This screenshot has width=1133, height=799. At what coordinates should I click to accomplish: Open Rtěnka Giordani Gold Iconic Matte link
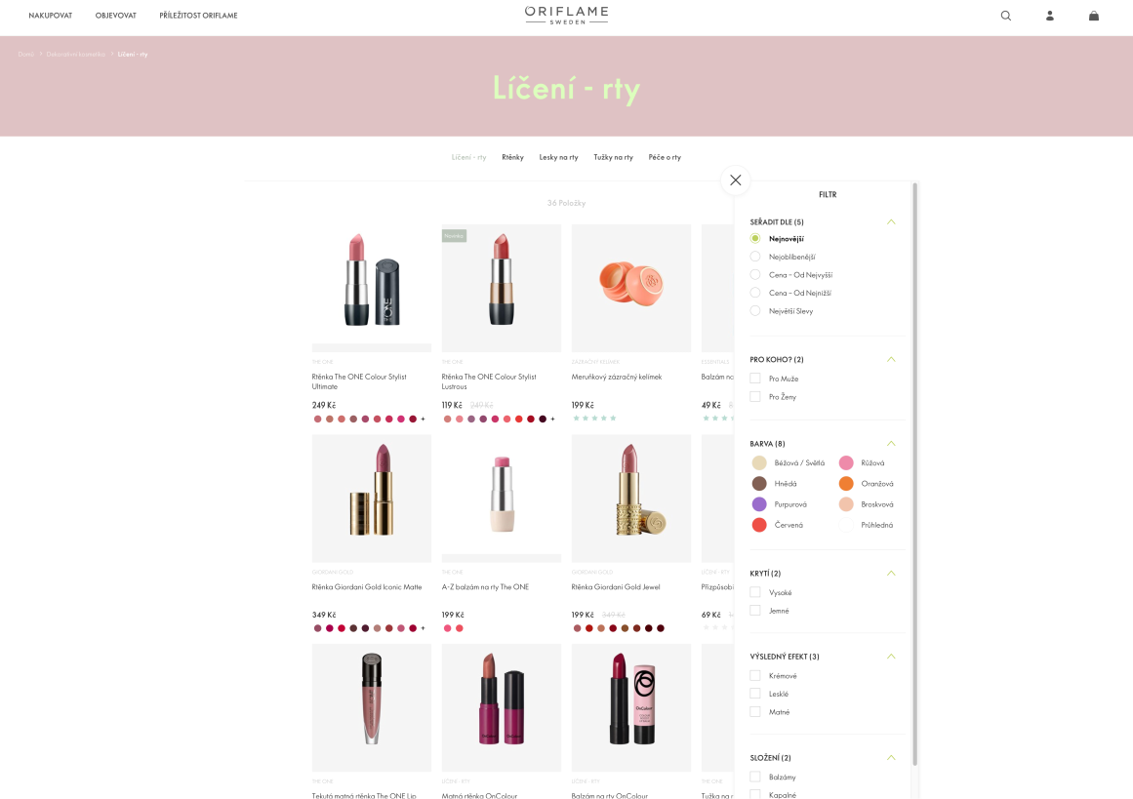point(367,586)
